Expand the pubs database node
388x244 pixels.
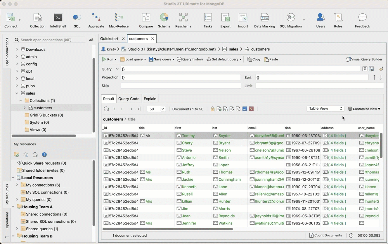[17, 86]
